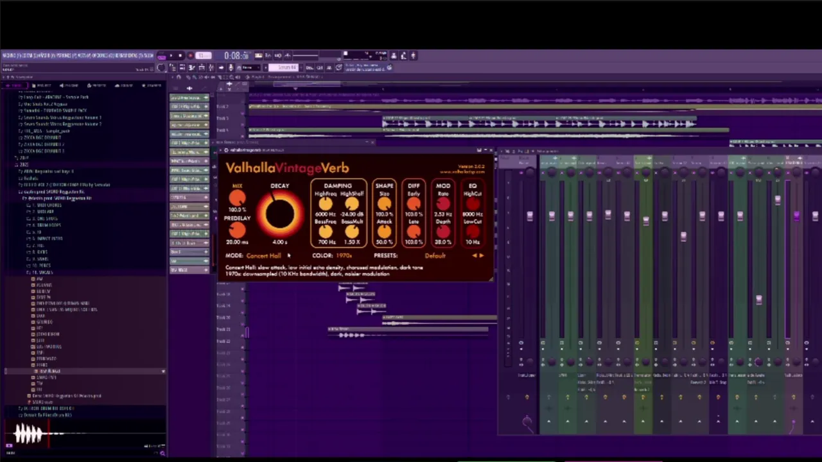Image resolution: width=822 pixels, height=462 pixels.
Task: Click the Play button in transport bar
Action: pyautogui.click(x=171, y=56)
